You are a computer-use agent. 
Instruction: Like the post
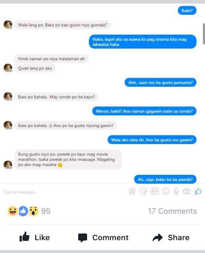coord(34,237)
